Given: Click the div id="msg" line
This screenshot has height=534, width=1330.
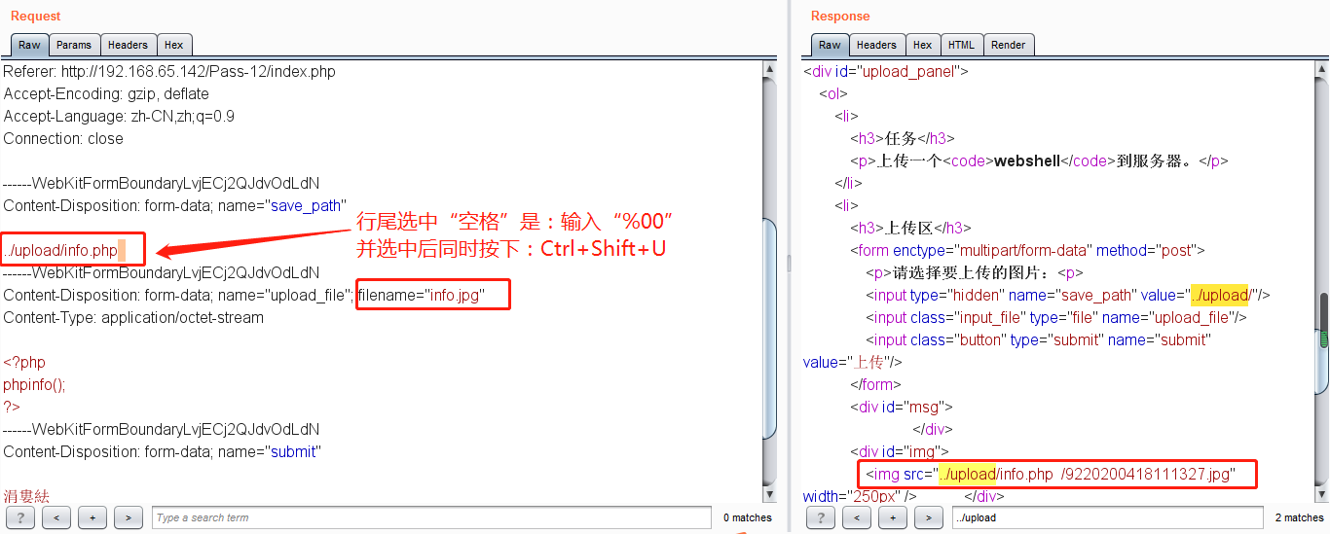Looking at the screenshot, I should [x=902, y=408].
